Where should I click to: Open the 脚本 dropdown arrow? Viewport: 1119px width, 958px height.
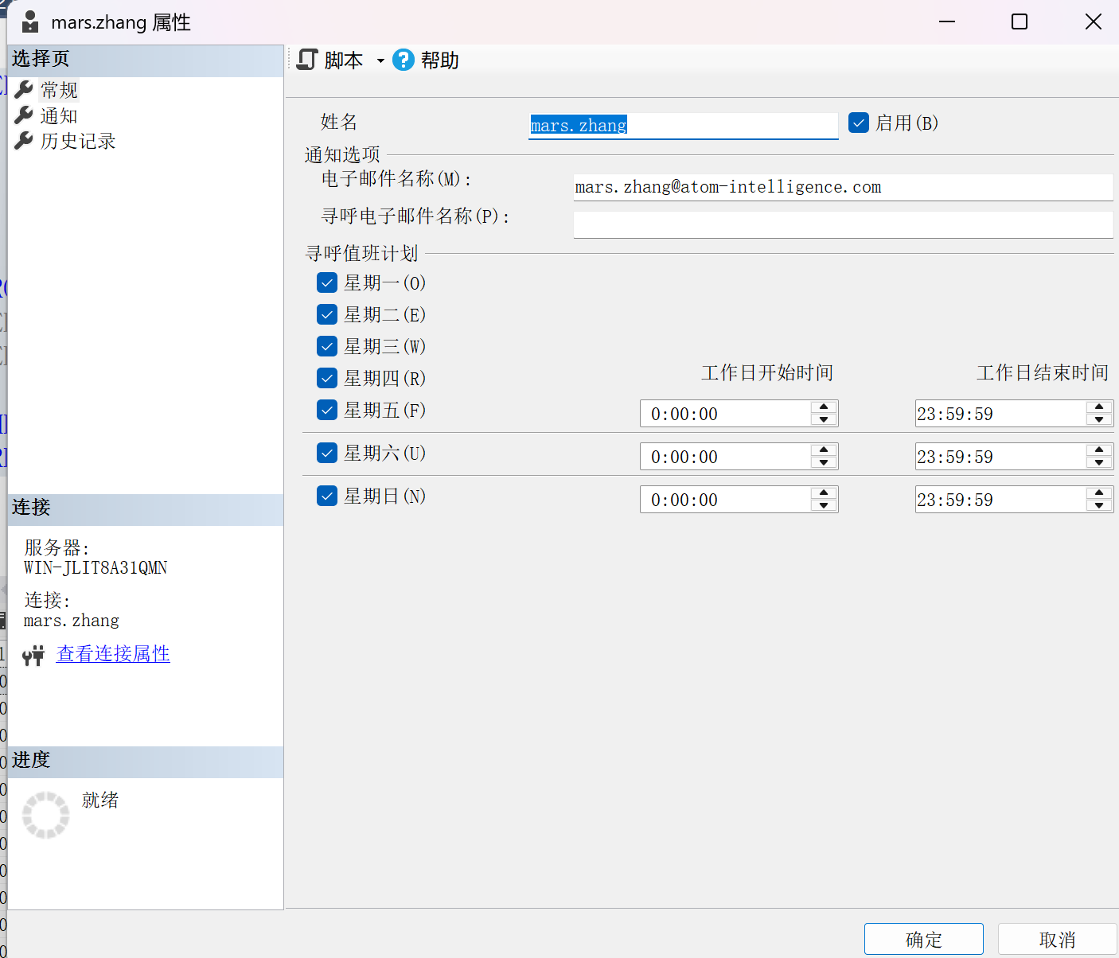click(x=380, y=60)
